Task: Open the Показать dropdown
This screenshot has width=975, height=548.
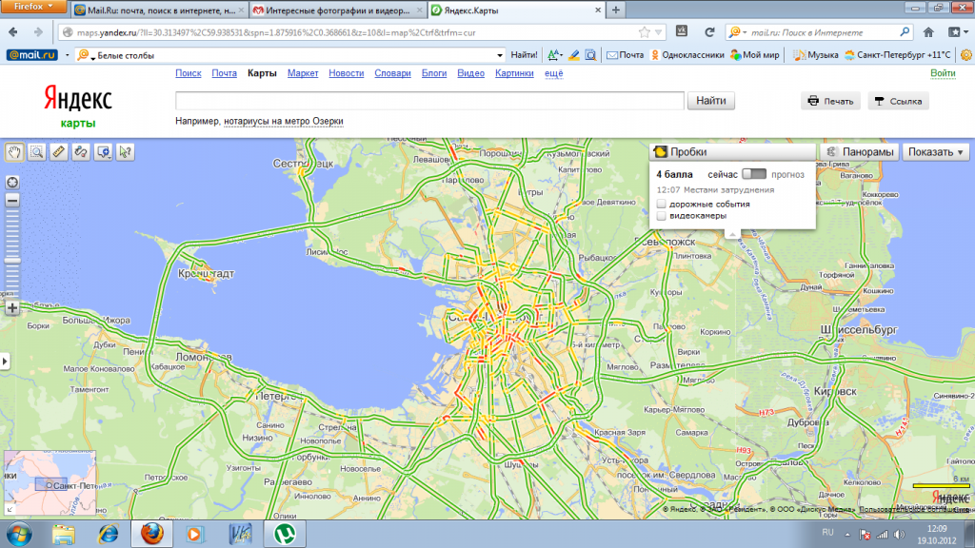Action: pyautogui.click(x=935, y=152)
